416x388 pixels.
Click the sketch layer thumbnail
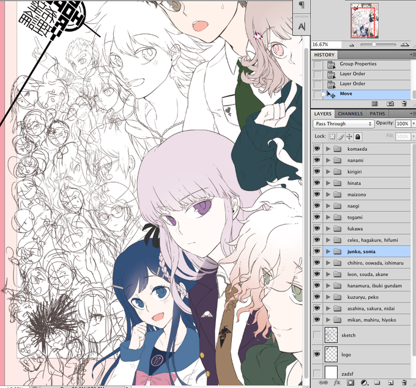click(331, 335)
